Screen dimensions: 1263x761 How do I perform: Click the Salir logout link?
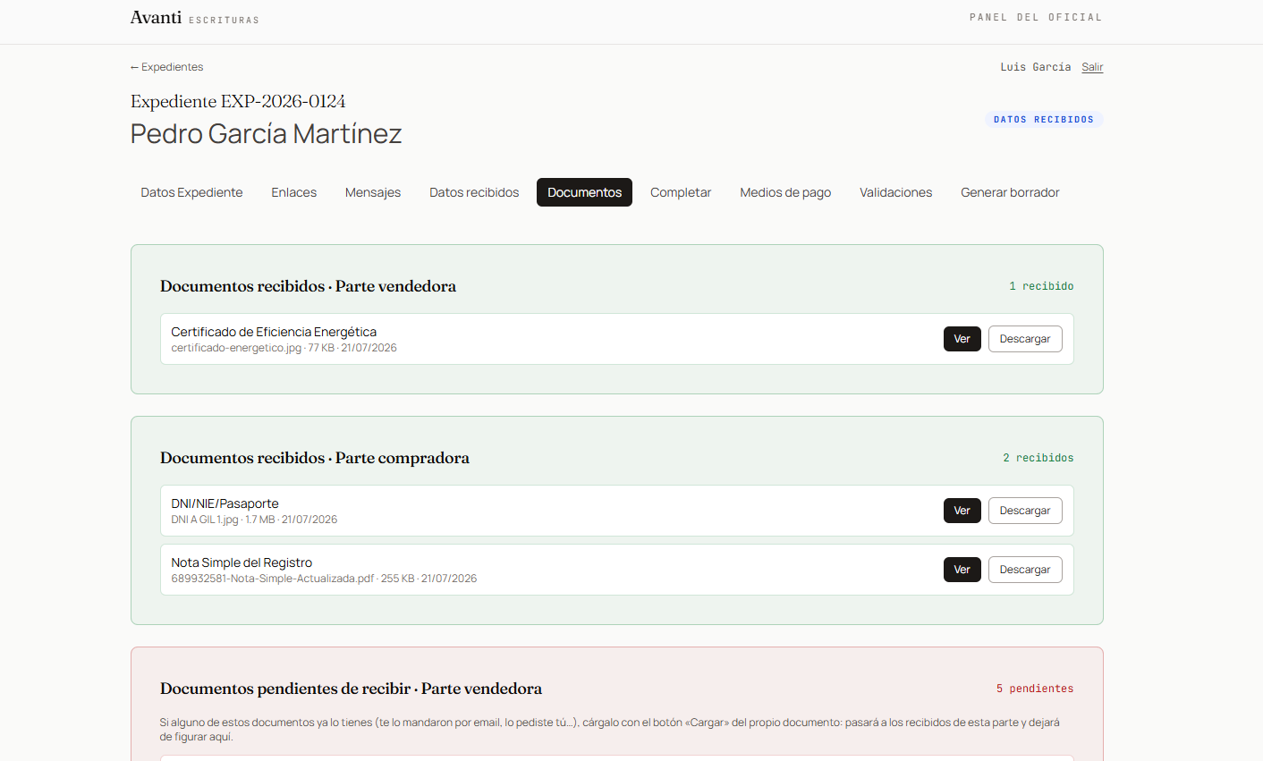click(x=1092, y=67)
